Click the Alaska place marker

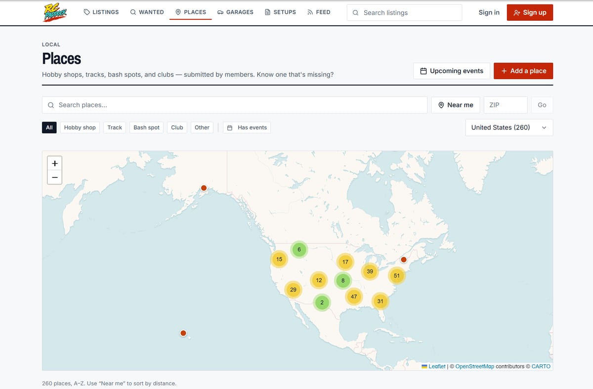coord(204,188)
